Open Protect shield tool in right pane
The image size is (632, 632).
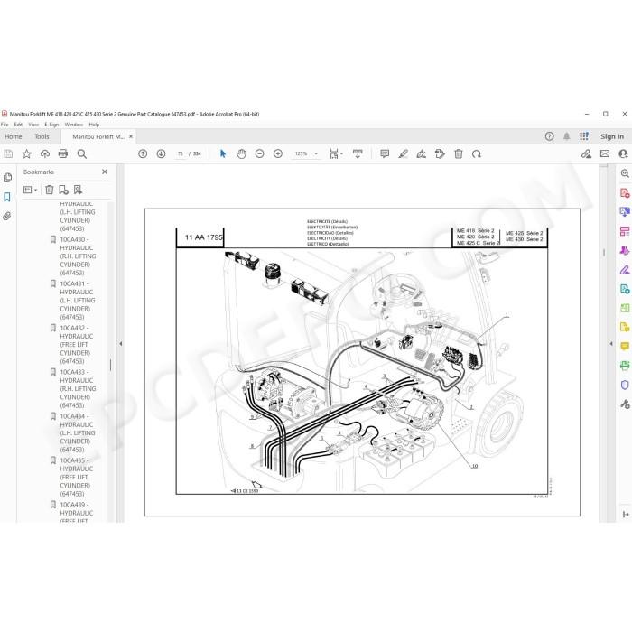coord(625,385)
